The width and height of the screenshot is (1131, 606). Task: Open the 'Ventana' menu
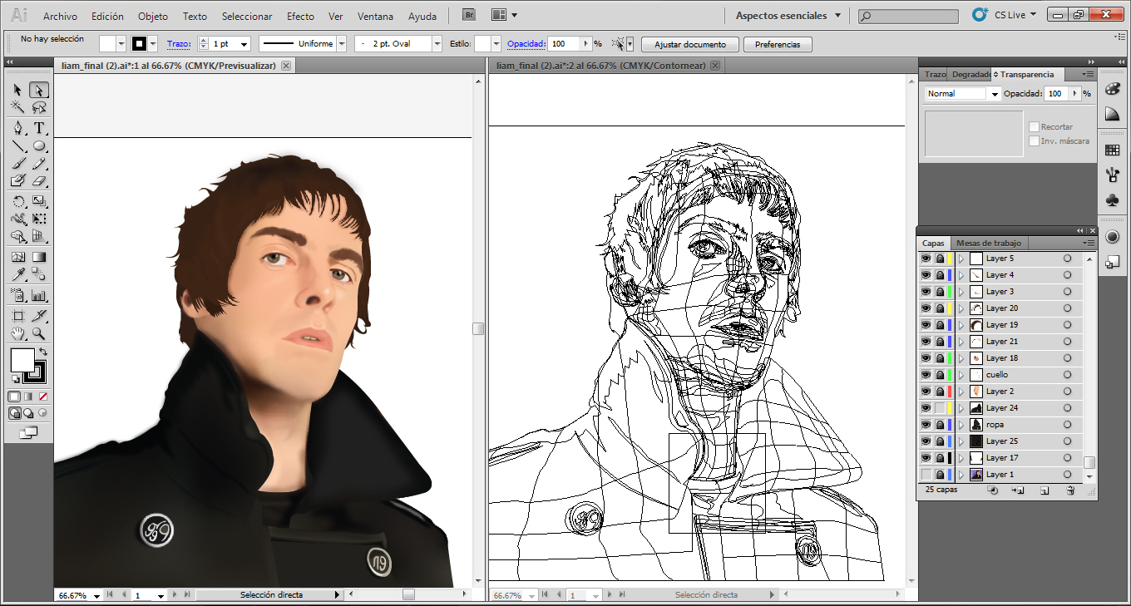click(375, 16)
